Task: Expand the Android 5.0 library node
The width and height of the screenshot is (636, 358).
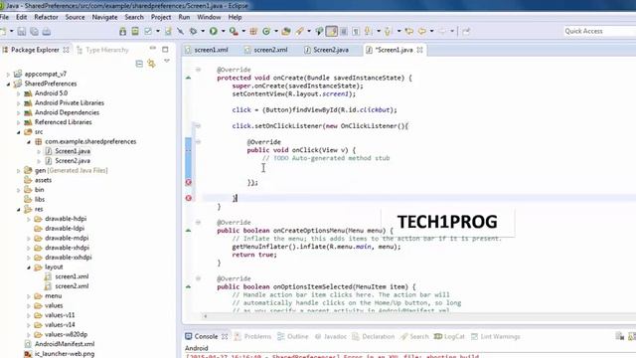Action: (x=18, y=93)
